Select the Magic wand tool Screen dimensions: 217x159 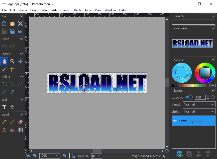click(x=12, y=92)
